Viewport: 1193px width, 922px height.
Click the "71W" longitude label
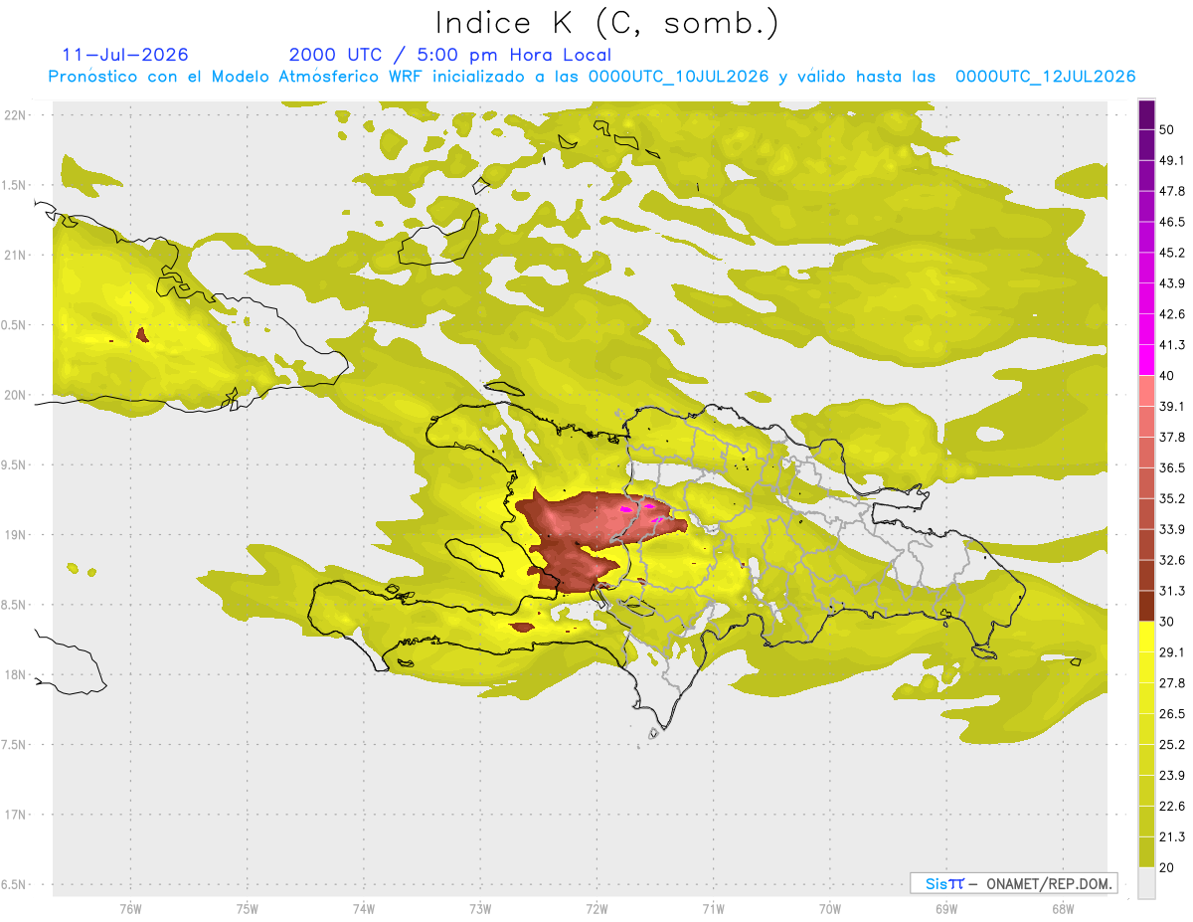(713, 908)
